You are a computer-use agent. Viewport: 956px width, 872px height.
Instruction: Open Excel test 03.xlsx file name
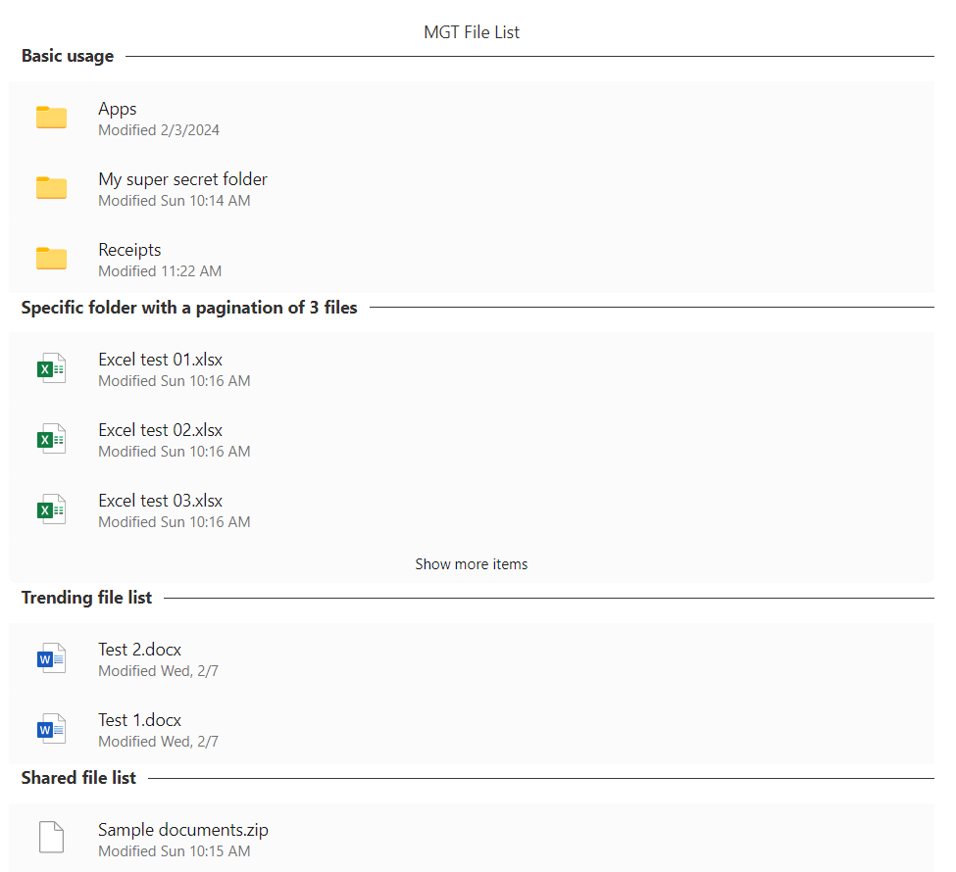160,501
